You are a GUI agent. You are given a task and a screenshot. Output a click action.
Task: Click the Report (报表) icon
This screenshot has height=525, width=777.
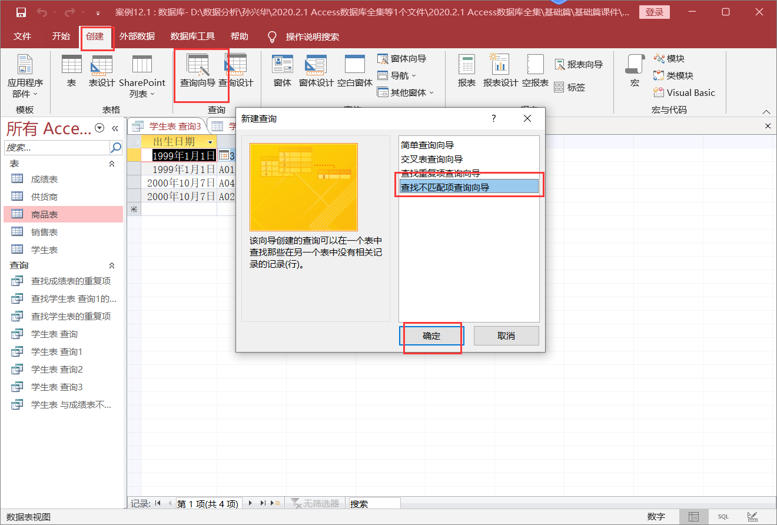click(467, 71)
